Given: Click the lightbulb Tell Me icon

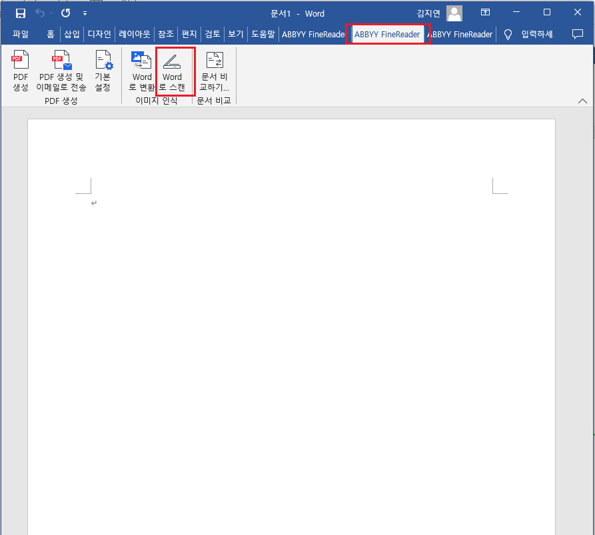Looking at the screenshot, I should click(508, 35).
